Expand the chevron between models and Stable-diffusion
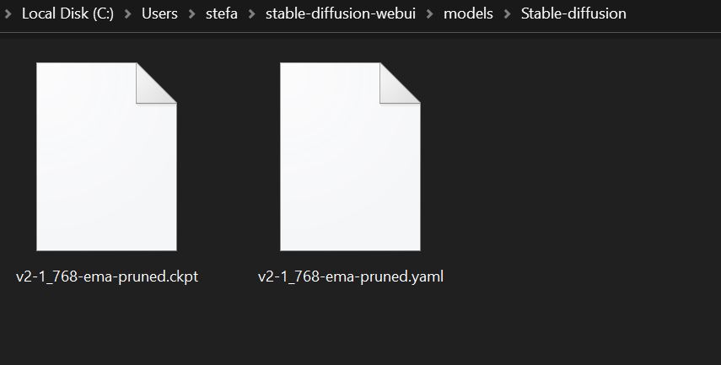Viewport: 721px width, 365px height. point(507,13)
